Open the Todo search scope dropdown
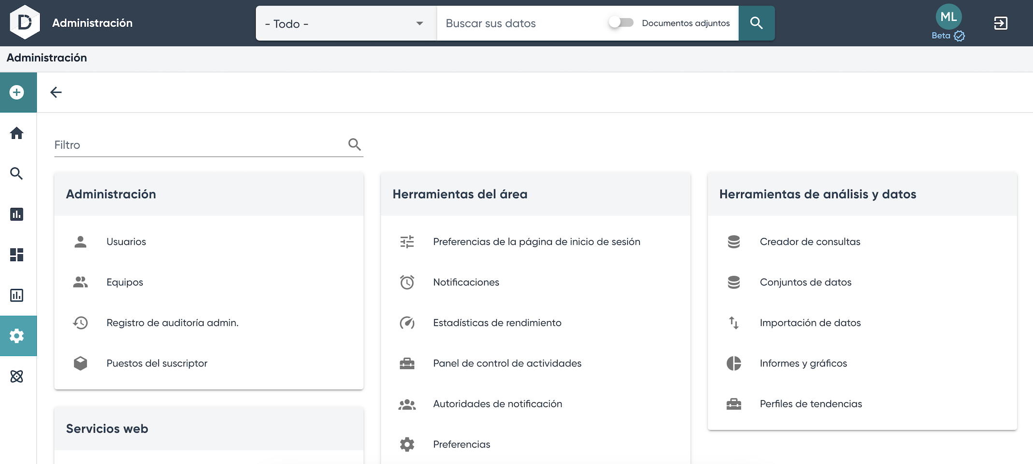 click(x=346, y=23)
